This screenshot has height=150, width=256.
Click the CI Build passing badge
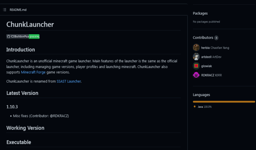pyautogui.click(x=23, y=36)
